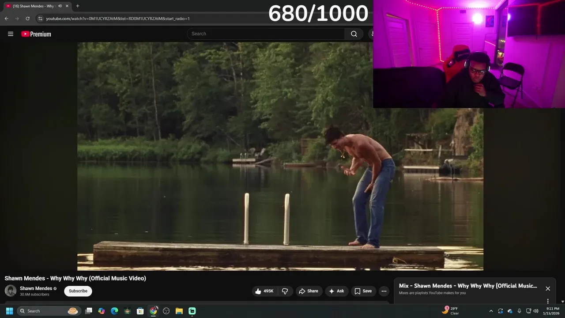This screenshot has height=318, width=565.
Task: Open Mix playlist three-dot options
Action: tap(548, 301)
